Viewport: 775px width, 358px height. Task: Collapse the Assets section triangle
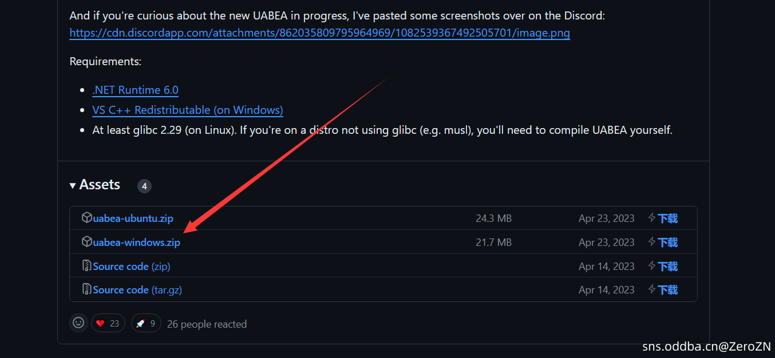(73, 185)
